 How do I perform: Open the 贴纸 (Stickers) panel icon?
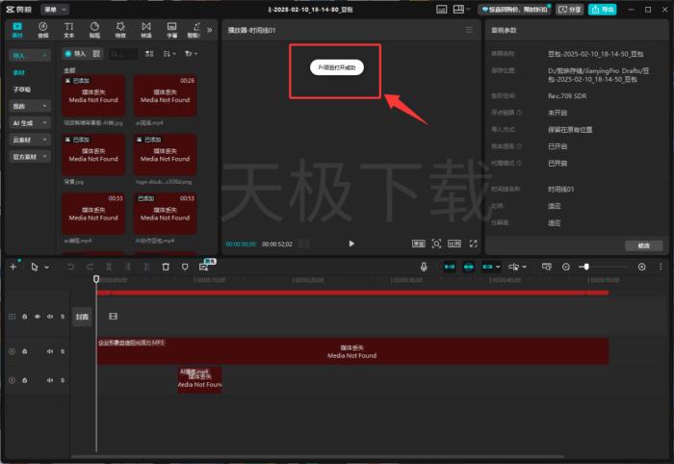pos(94,30)
